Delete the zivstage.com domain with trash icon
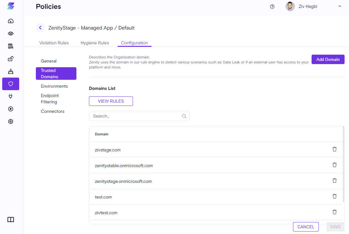The image size is (349, 234). tap(335, 149)
